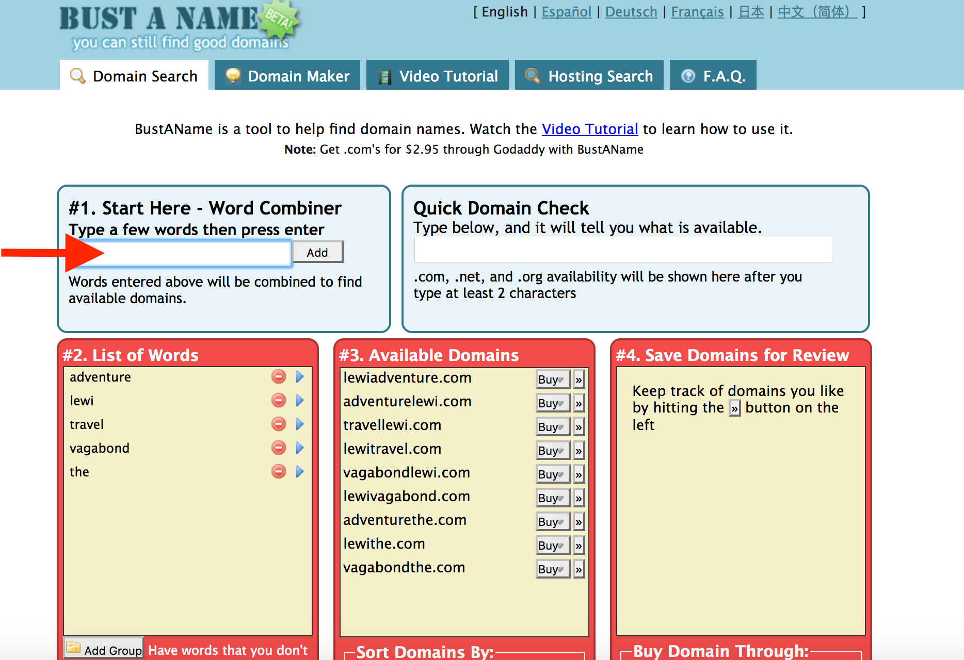Open the F.A.Q. tab
The image size is (964, 660).
pyautogui.click(x=713, y=75)
